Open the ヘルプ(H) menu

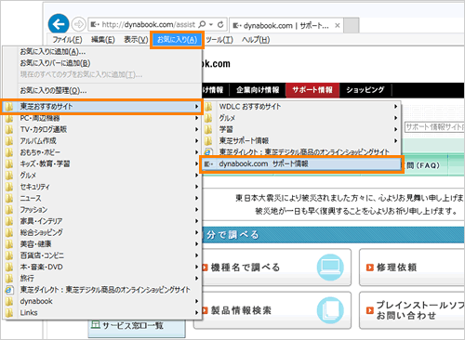click(x=256, y=40)
